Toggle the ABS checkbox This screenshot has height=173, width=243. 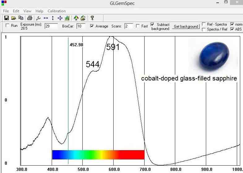click(232, 30)
